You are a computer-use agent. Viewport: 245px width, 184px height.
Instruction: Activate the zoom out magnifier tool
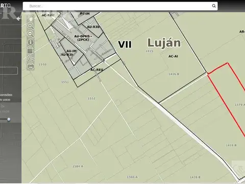point(31,34)
